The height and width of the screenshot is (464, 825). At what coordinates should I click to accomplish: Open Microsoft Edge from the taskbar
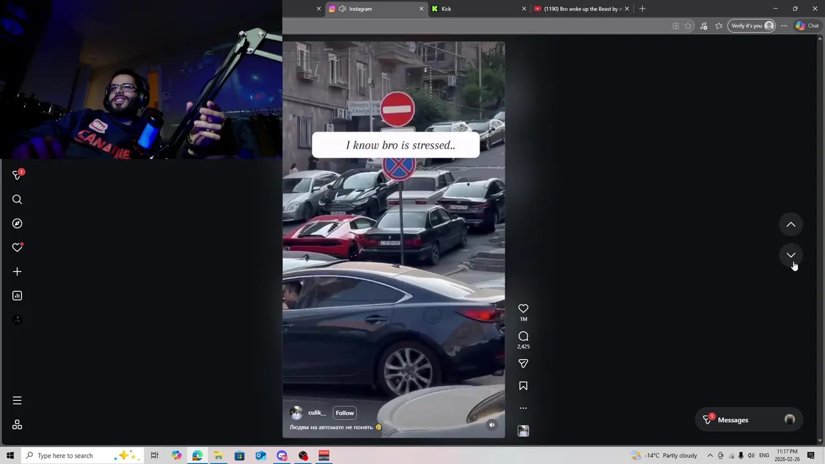pos(197,456)
